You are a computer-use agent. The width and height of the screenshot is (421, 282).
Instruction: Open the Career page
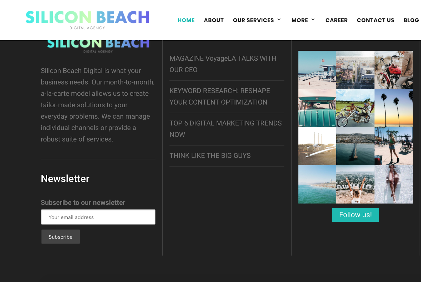pyautogui.click(x=336, y=20)
